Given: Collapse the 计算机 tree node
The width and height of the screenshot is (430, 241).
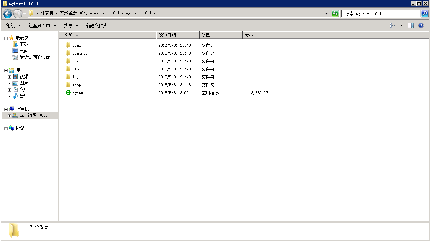Looking at the screenshot, I should pos(6,109).
